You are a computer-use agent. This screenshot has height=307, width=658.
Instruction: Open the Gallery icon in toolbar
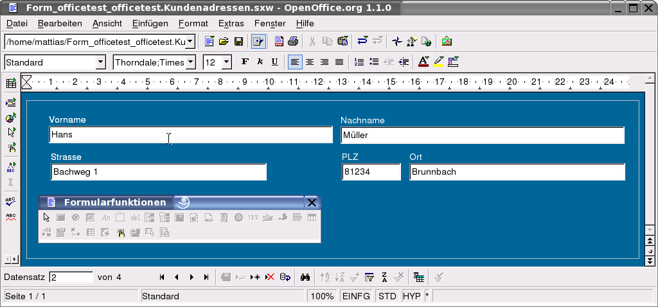pyautogui.click(x=447, y=42)
